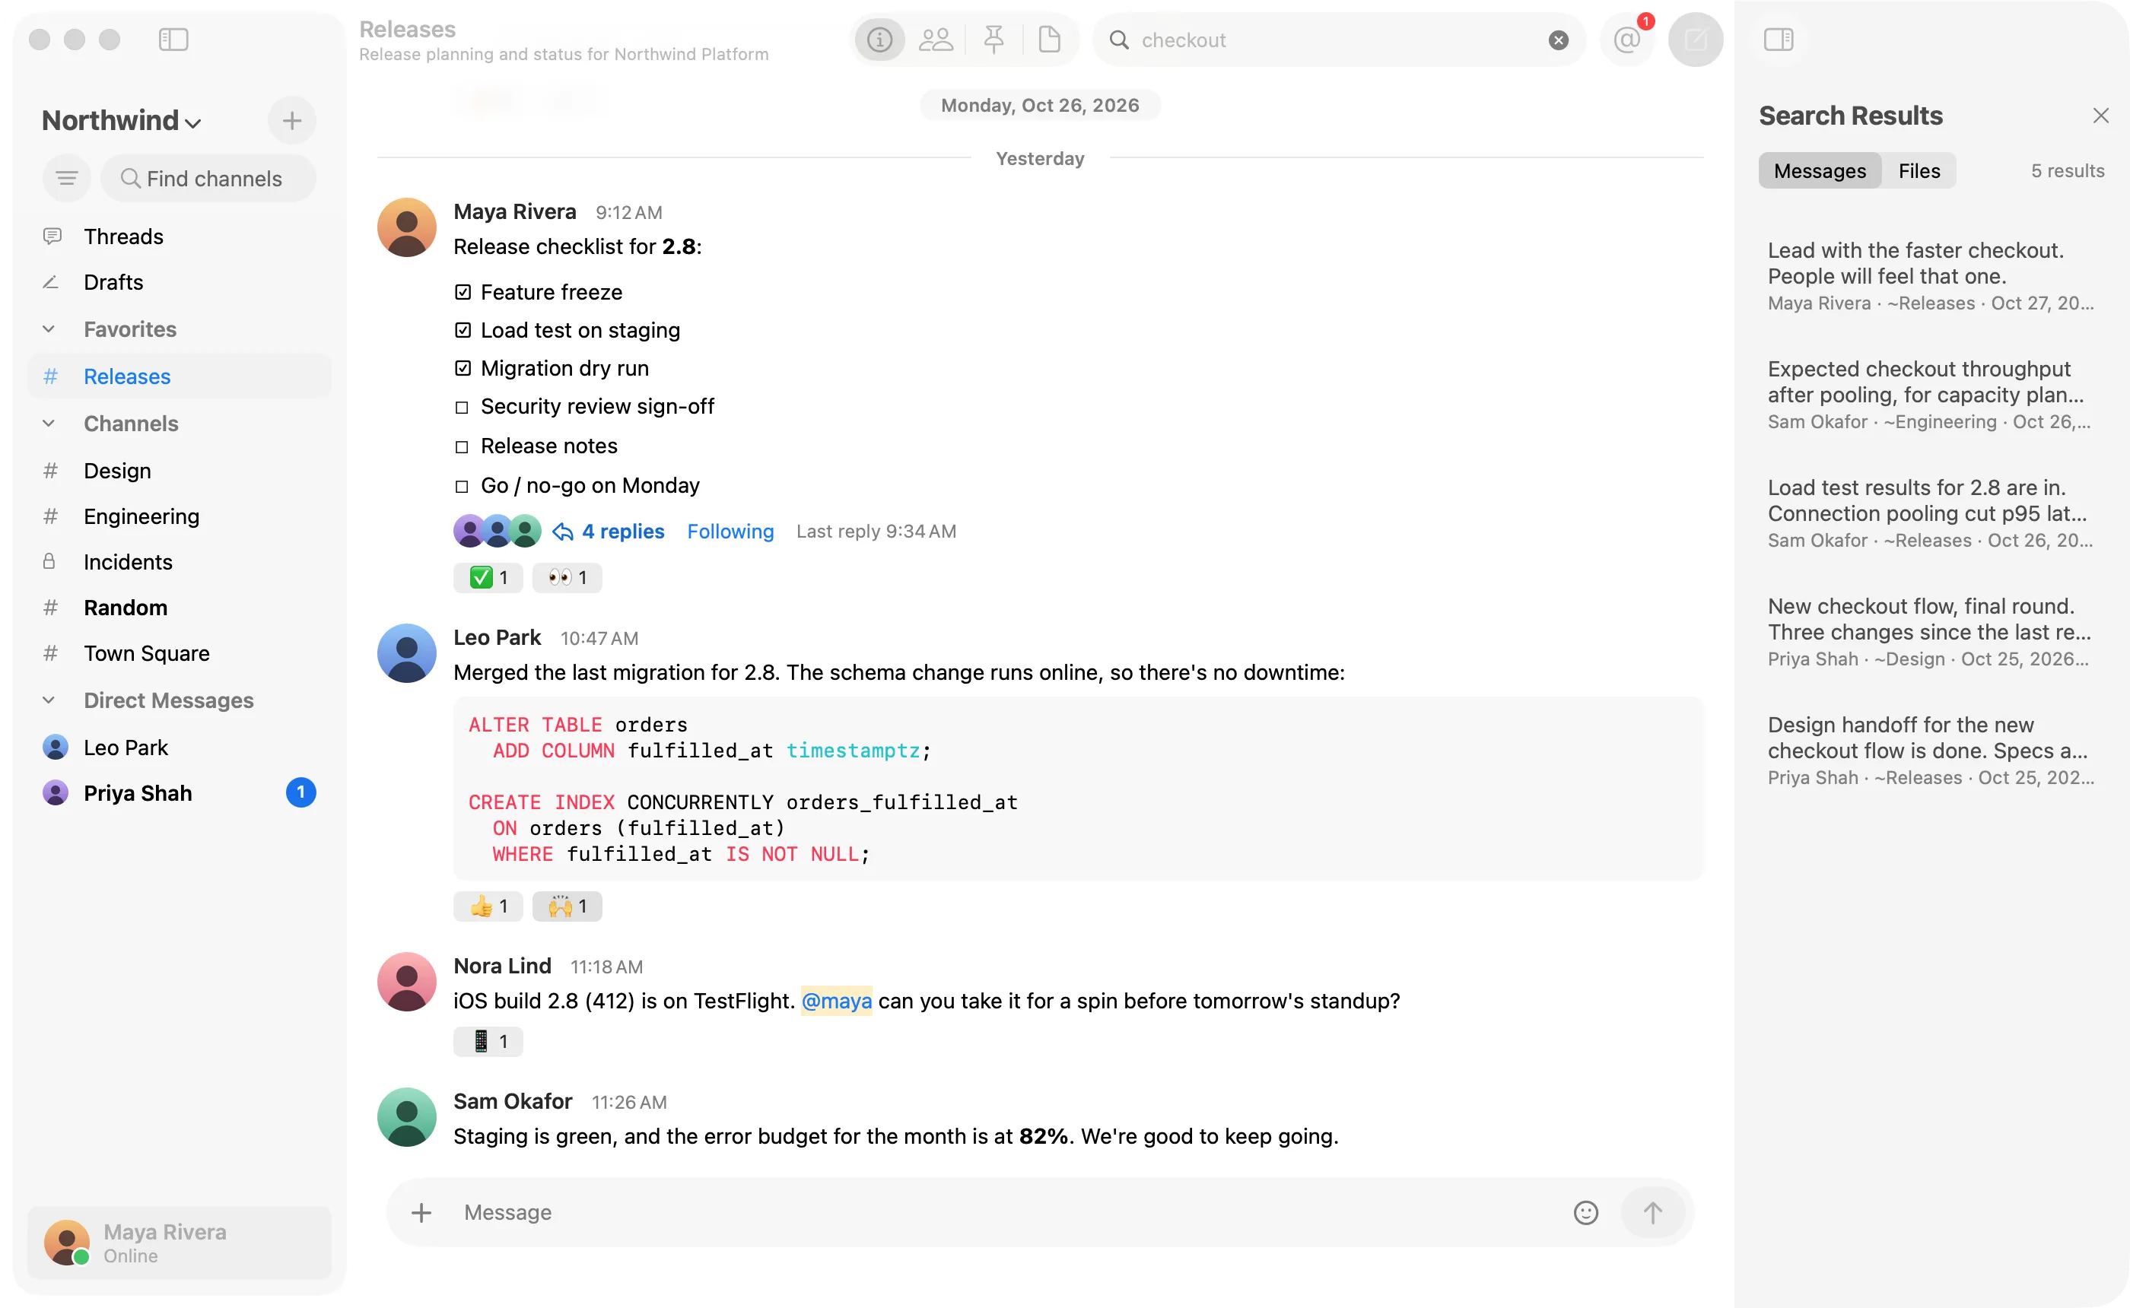Viewport: 2130px width, 1308px height.
Task: Click the @maya mention
Action: pyautogui.click(x=836, y=1001)
